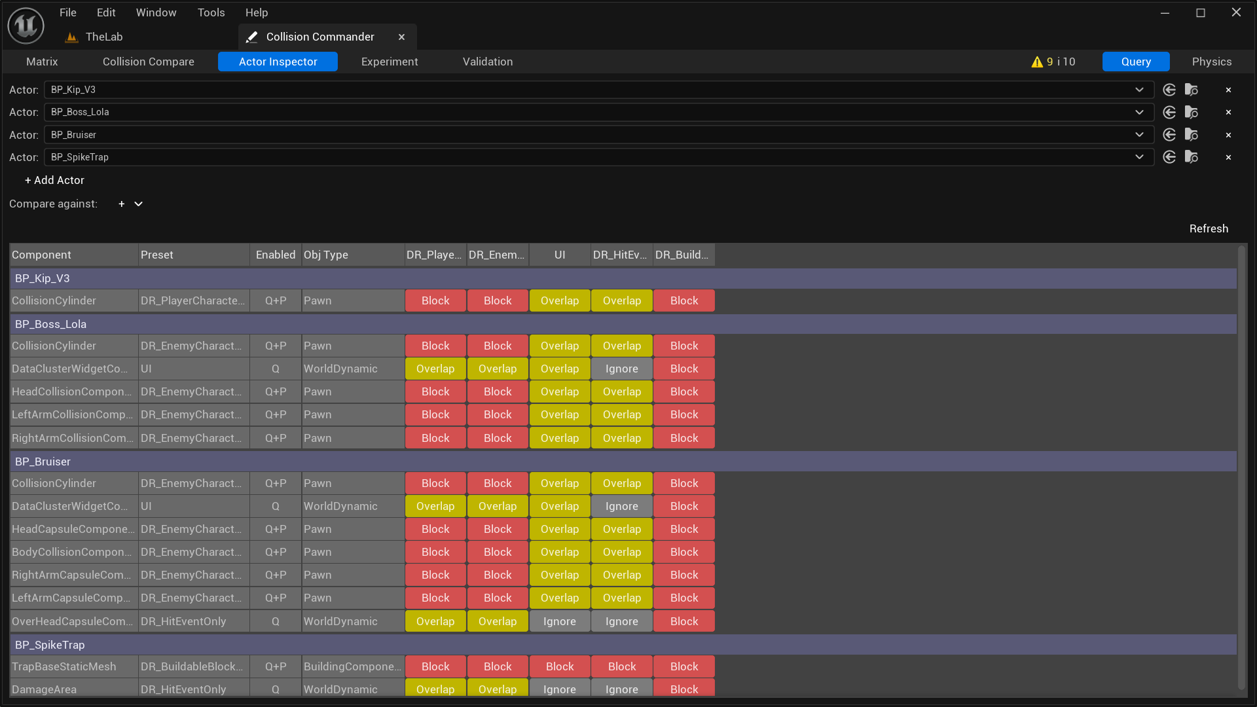Click the warning triangle showing 9 warnings

coord(1036,62)
